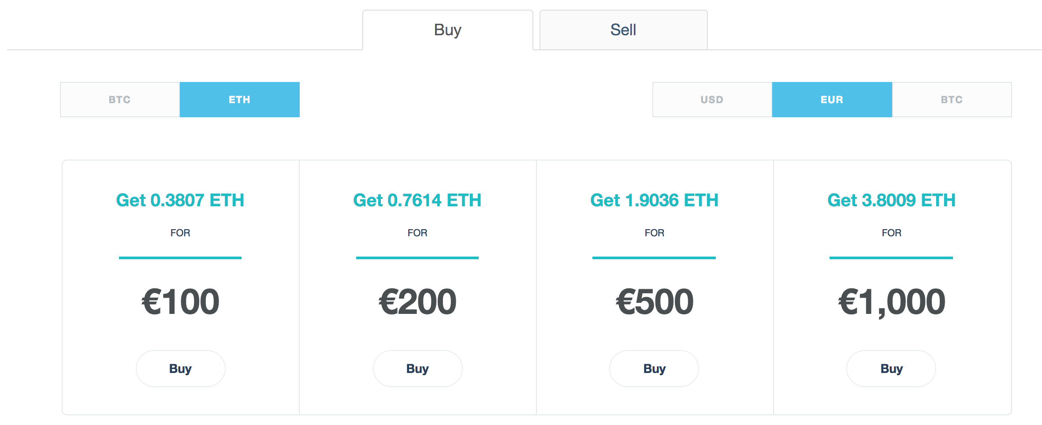Click the Get 3.8009 ETH heading
This screenshot has height=425, width=1042.
coord(891,200)
